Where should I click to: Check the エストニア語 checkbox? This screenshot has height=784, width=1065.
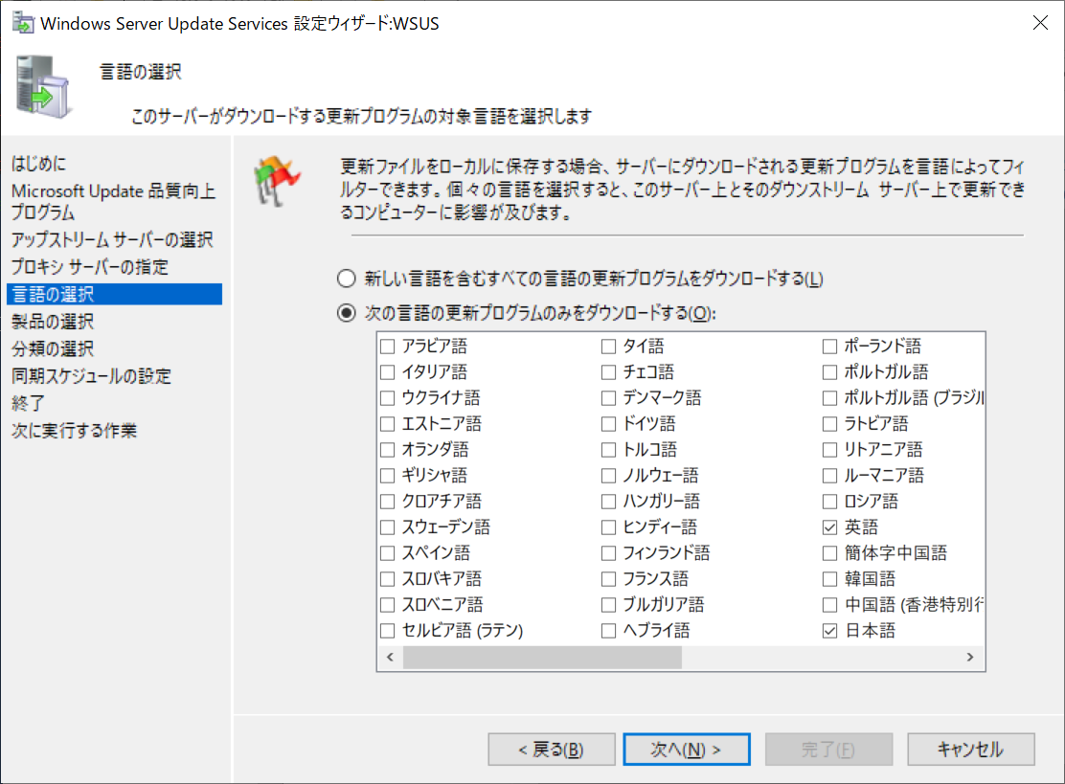coord(387,423)
